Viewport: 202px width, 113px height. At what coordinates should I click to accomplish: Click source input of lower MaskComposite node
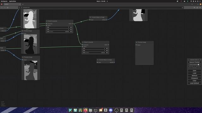[83, 46]
